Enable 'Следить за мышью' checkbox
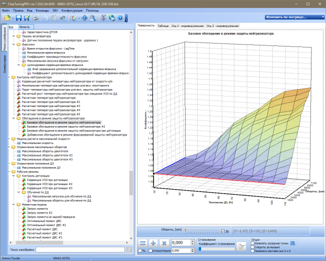The height and width of the screenshot is (261, 326). click(x=253, y=247)
